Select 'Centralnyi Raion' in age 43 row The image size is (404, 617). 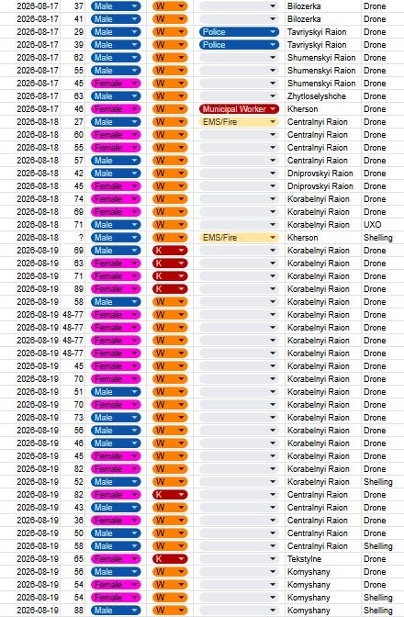click(x=323, y=508)
